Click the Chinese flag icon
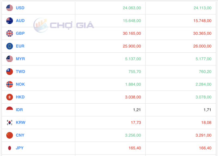Viewport: 218px width, 156px height. click(10, 135)
